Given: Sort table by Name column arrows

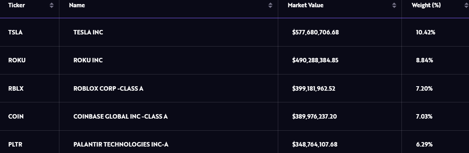Looking at the screenshot, I should 270,5.
